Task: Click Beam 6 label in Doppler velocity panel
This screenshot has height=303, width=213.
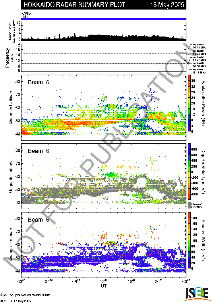Action: pos(39,151)
